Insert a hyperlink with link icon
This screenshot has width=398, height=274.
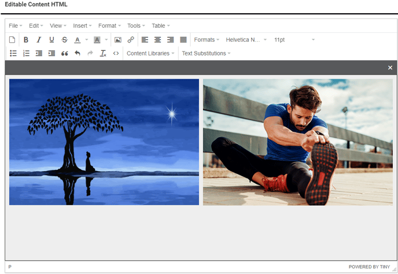(131, 40)
